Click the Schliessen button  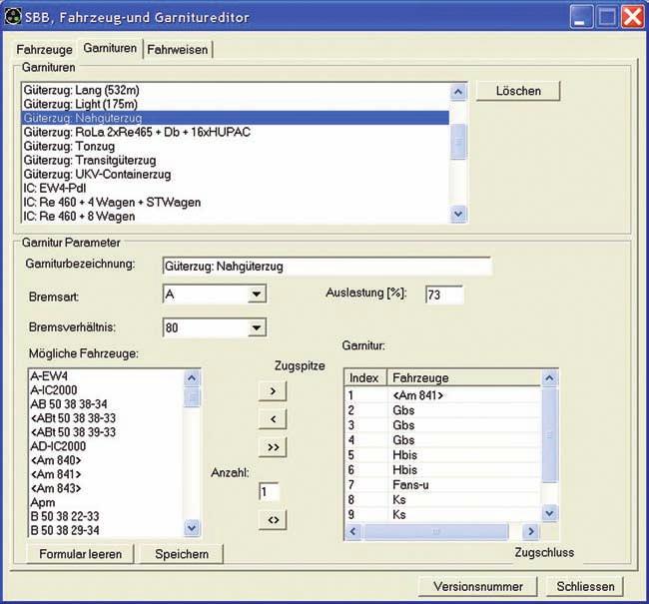(x=585, y=587)
